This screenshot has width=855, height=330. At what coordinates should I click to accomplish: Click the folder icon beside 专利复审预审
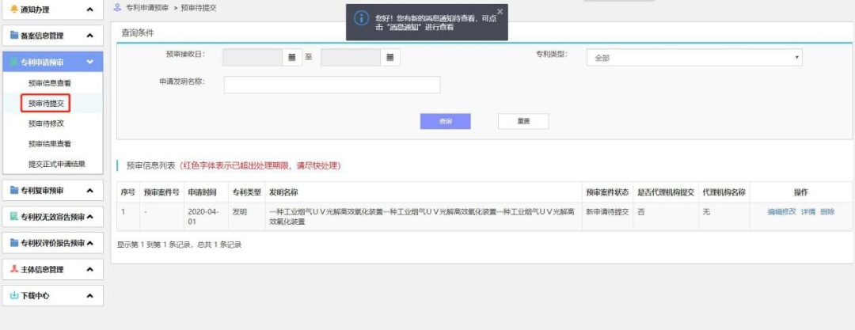(x=14, y=190)
